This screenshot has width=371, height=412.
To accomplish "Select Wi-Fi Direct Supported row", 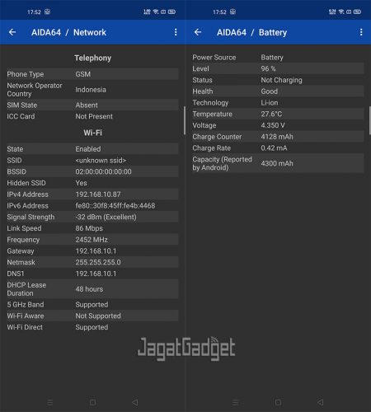I will 92,327.
